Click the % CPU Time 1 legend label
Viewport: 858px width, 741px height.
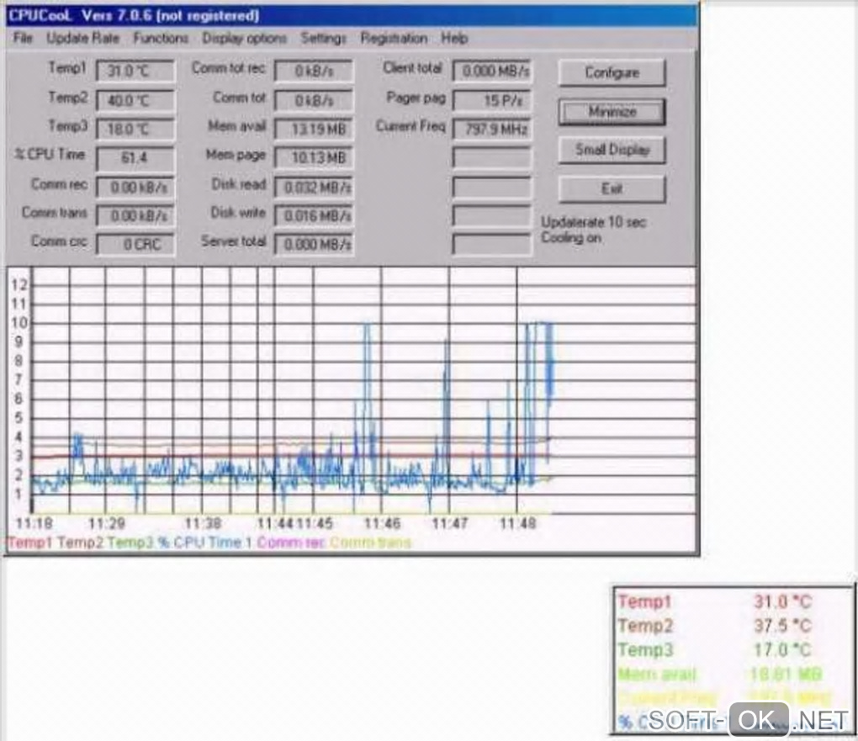[x=204, y=543]
